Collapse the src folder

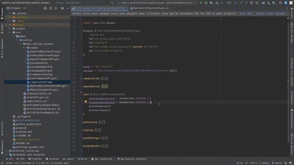[10, 33]
